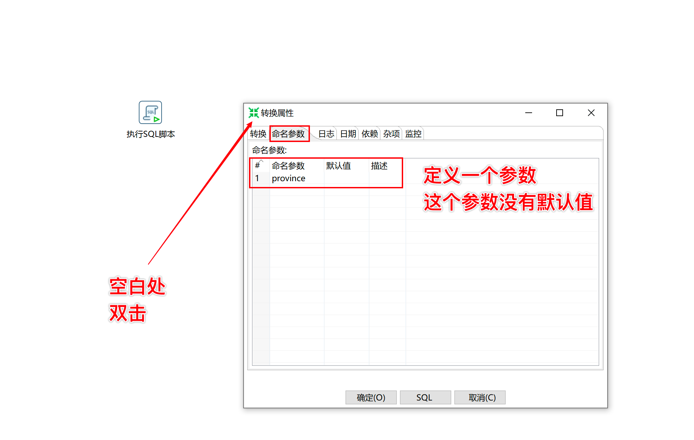This screenshot has width=694, height=440.
Task: Click the SQL button
Action: (425, 397)
